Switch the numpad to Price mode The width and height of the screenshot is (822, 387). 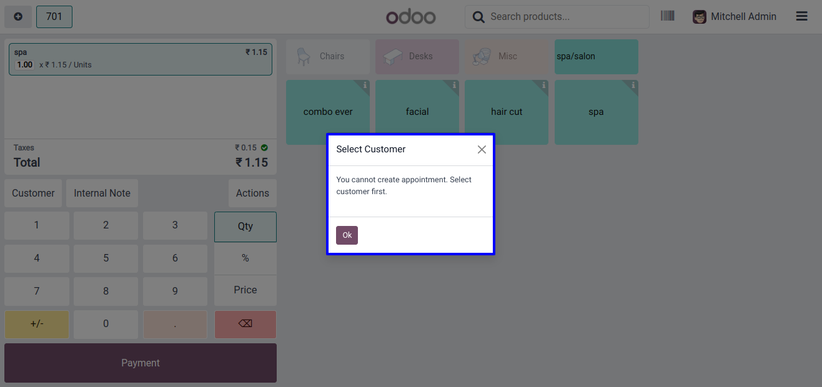pyautogui.click(x=245, y=290)
